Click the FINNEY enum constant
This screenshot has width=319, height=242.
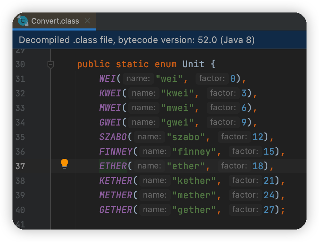coord(116,152)
